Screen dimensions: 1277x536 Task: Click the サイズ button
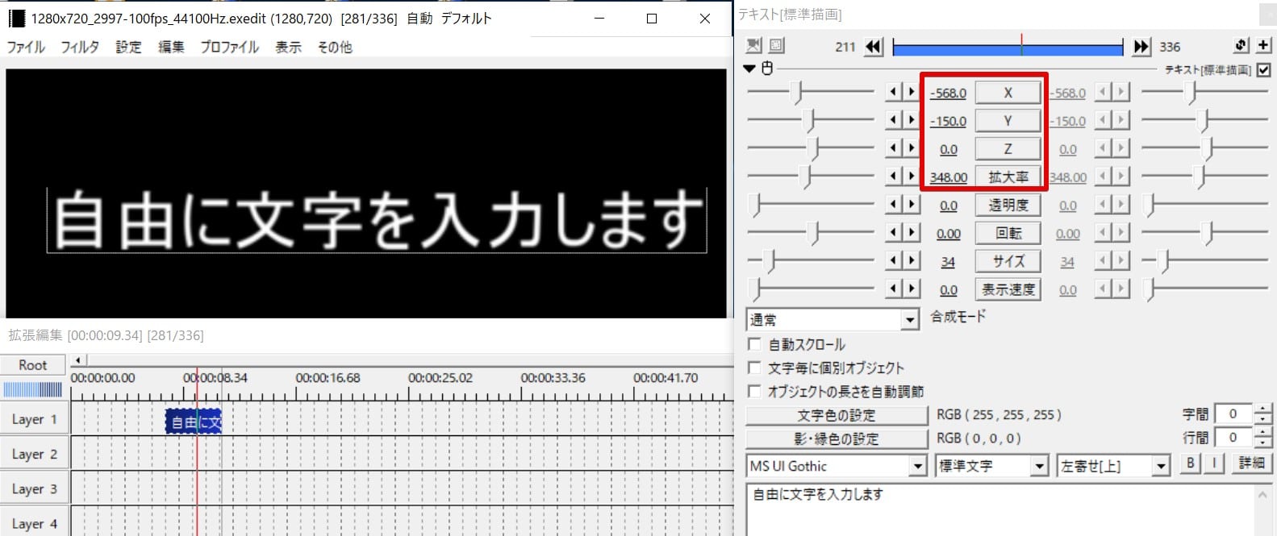(1008, 261)
